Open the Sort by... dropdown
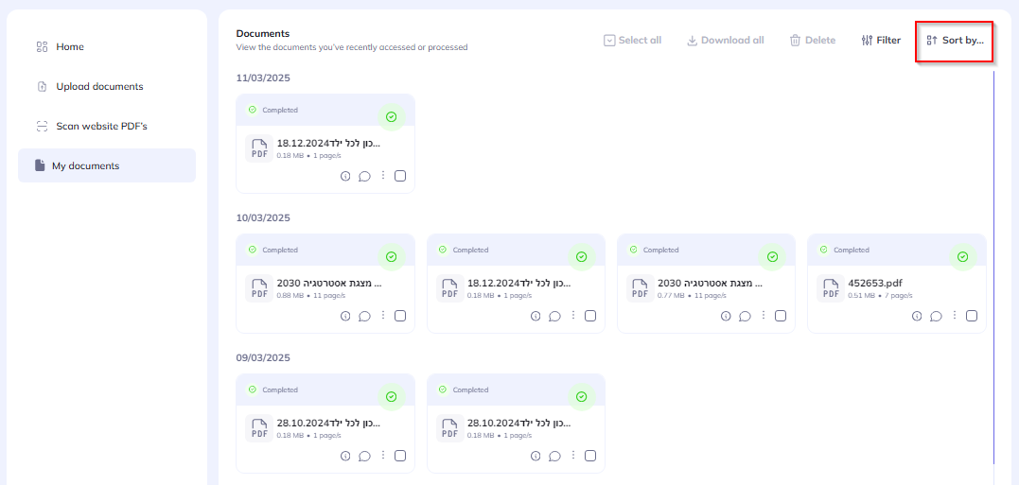 [954, 41]
